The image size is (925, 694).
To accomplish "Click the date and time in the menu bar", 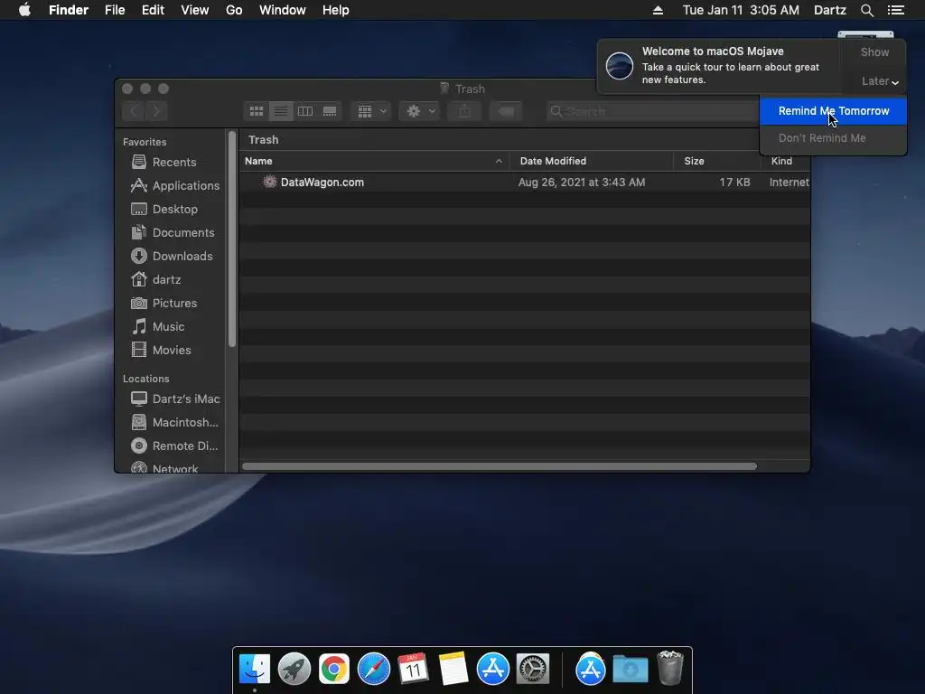I will click(x=741, y=10).
